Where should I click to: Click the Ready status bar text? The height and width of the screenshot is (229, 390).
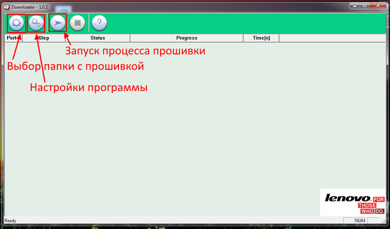click(10, 221)
